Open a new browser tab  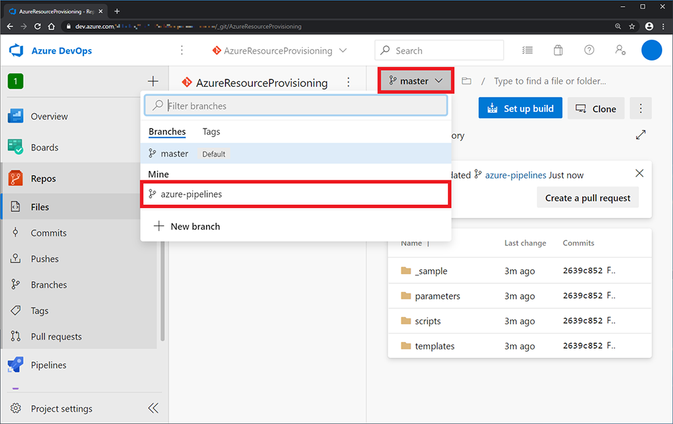pos(117,11)
